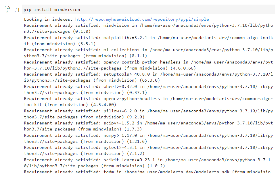Click the ml-collections requirement line
The height and width of the screenshot is (173, 280).
(149, 53)
